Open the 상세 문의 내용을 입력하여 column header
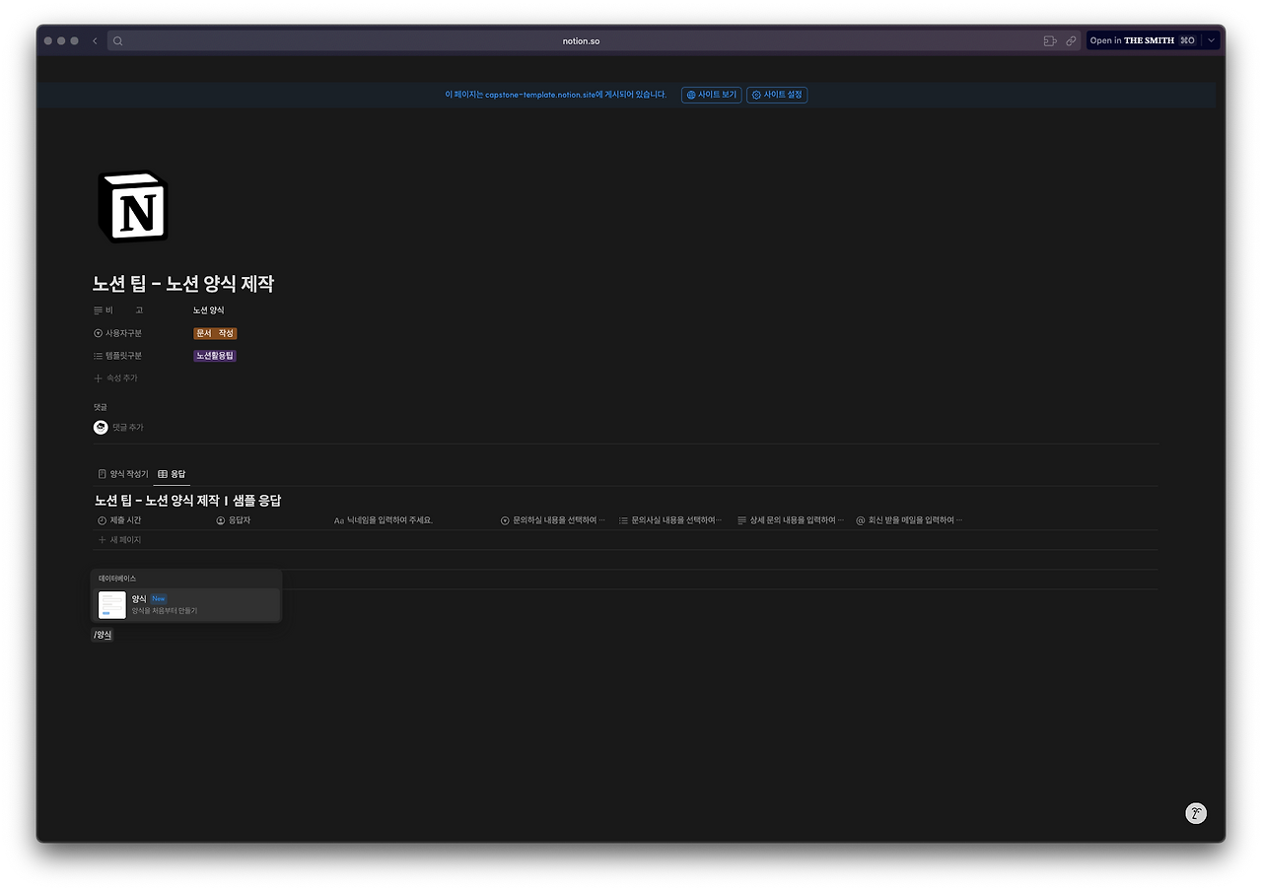 coord(791,520)
